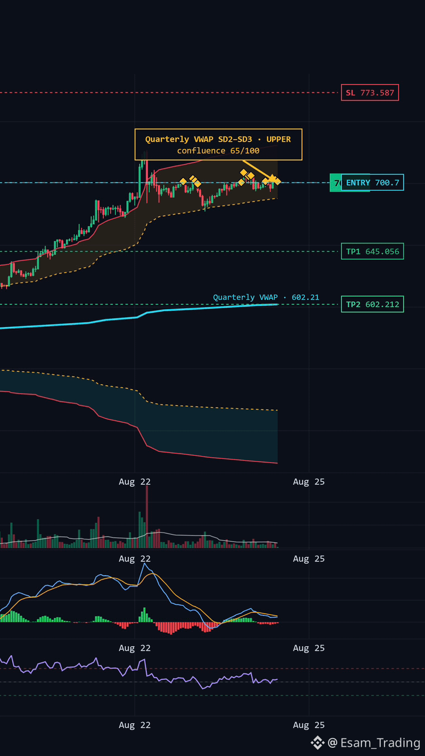The height and width of the screenshot is (756, 425).
Task: Click the Aug 25 date under the price chart
Action: click(308, 482)
